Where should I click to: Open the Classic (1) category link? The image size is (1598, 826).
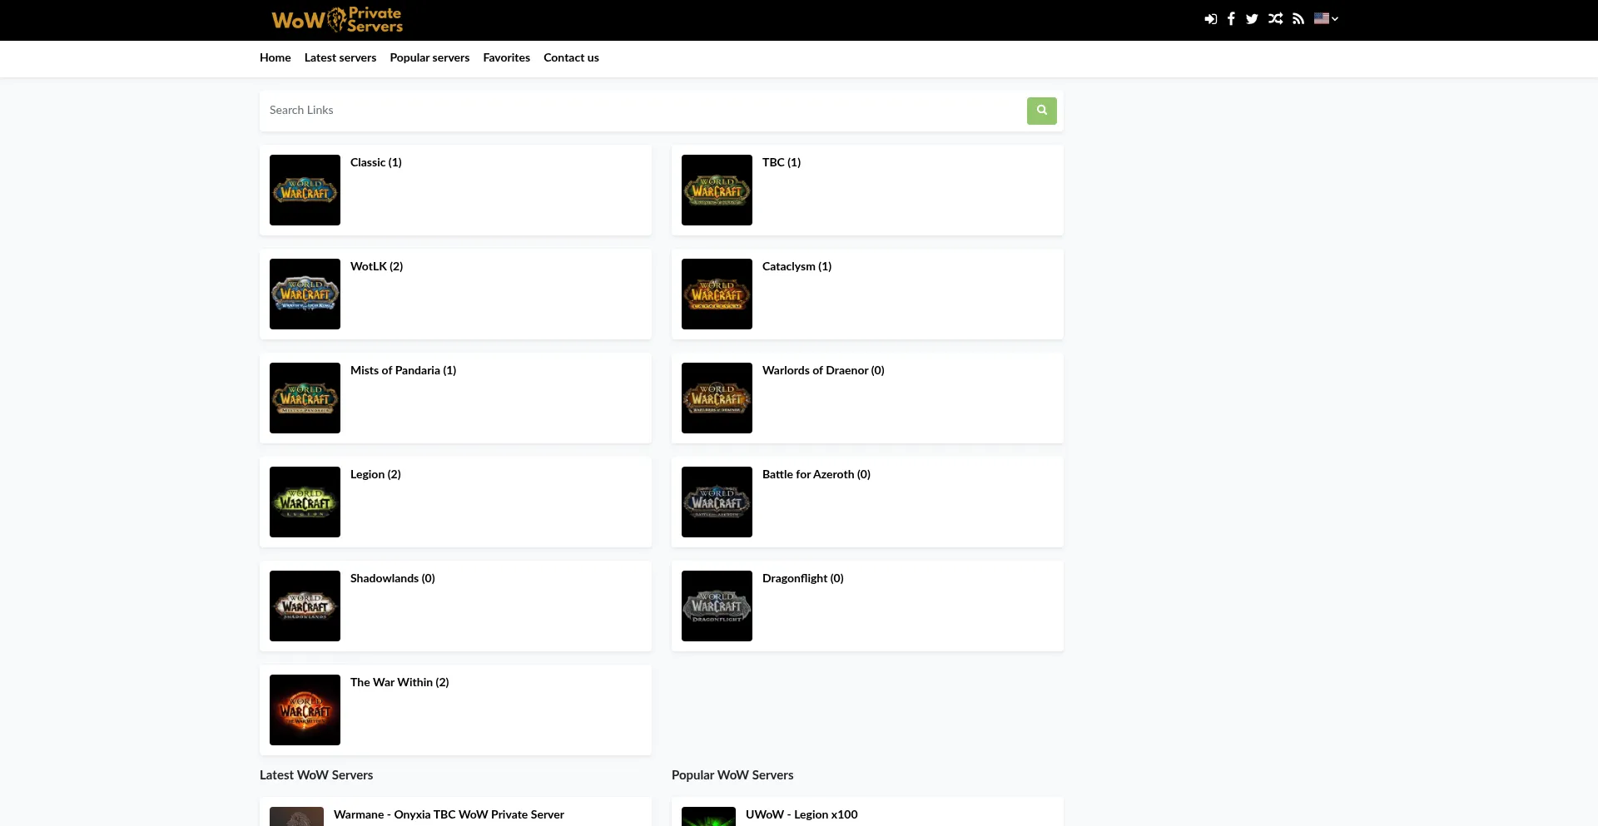tap(375, 163)
